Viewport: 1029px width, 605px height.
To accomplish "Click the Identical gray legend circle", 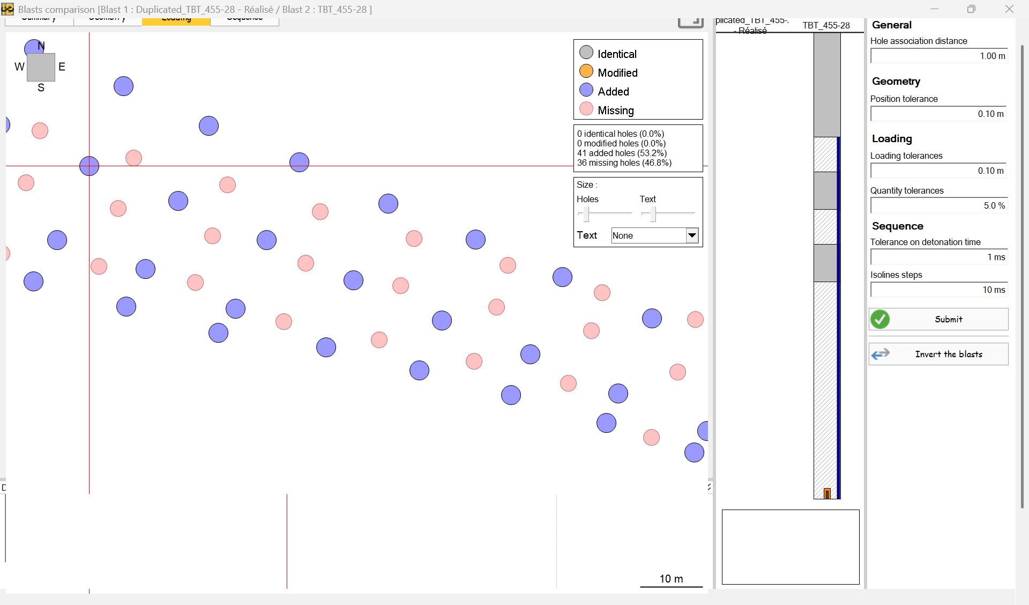I will click(x=586, y=53).
